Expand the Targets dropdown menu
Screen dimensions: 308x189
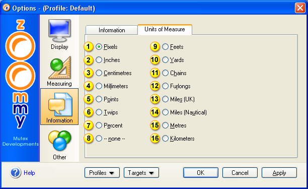[141, 173]
